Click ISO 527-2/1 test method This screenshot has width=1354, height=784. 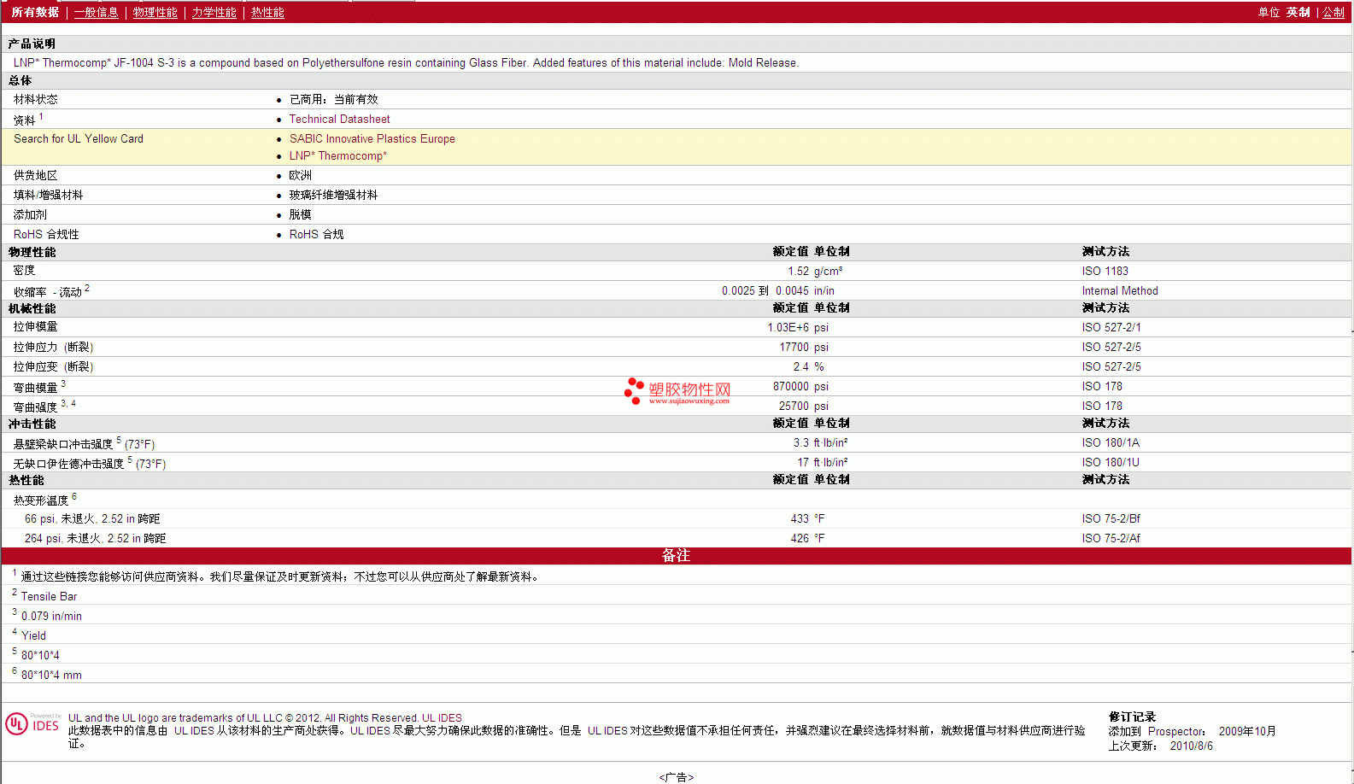pyautogui.click(x=1111, y=327)
